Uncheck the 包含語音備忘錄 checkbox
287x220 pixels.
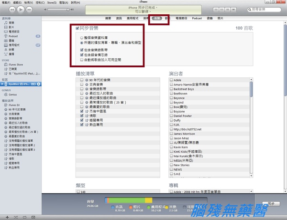tap(82, 54)
